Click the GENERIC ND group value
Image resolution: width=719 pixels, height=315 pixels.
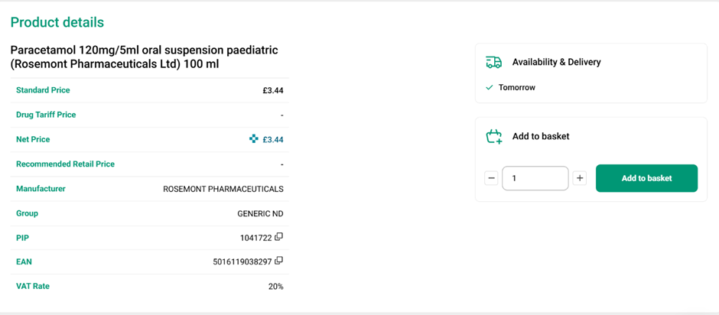tap(260, 213)
